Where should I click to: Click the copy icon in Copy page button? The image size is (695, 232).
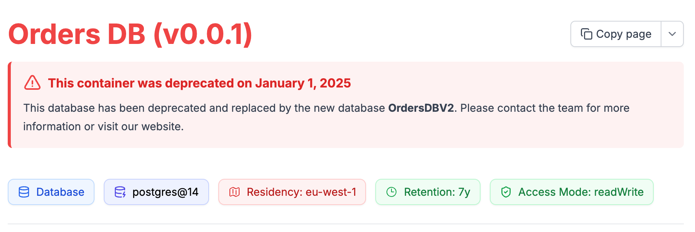pos(586,34)
